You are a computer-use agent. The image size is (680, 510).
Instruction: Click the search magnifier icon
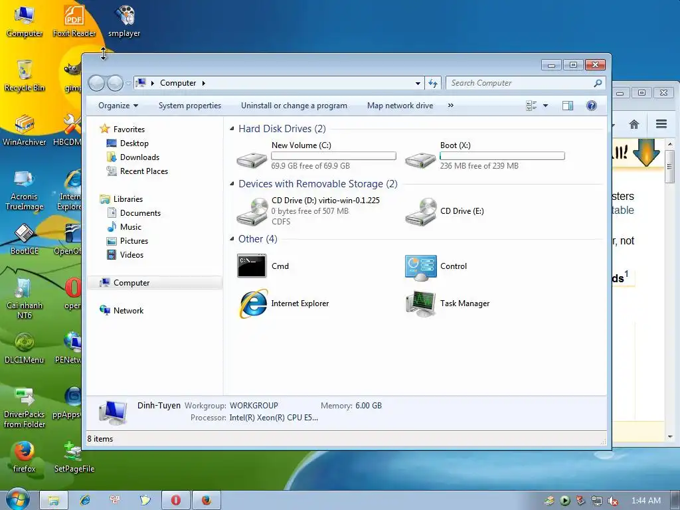point(598,83)
